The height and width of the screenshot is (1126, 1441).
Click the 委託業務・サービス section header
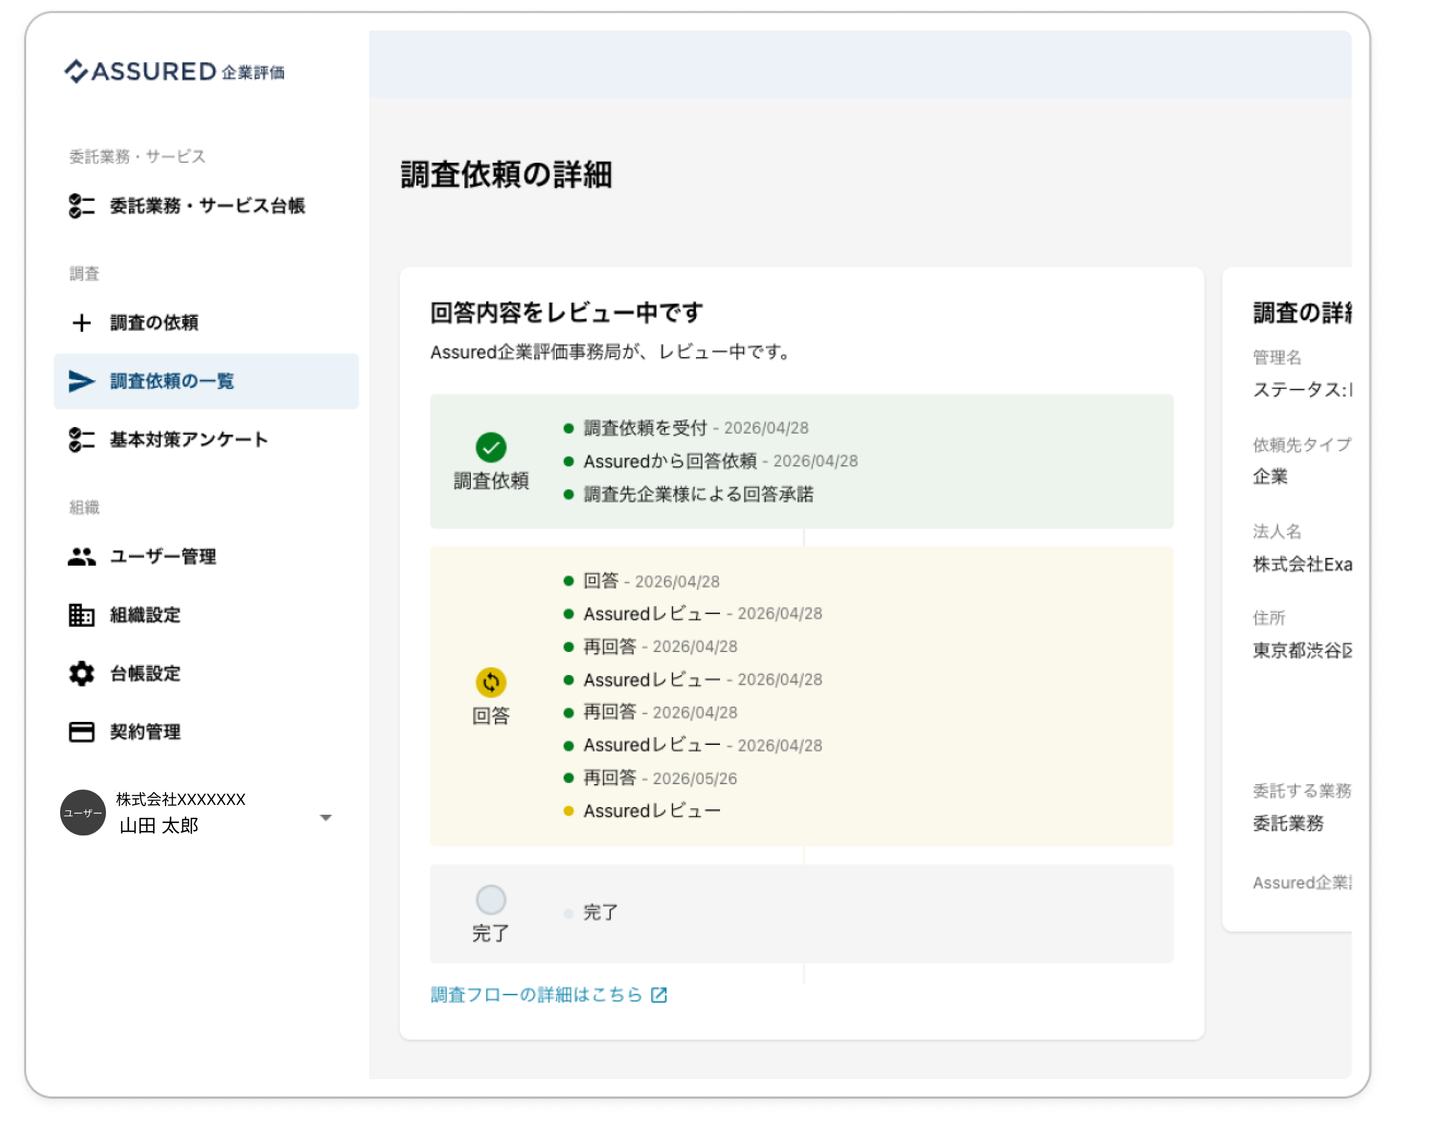(x=138, y=157)
